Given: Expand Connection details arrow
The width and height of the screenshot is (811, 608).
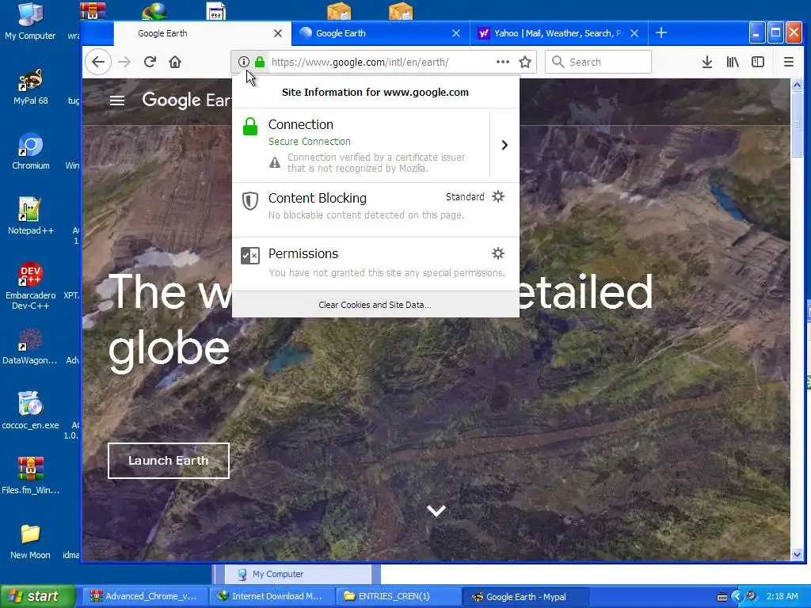Looking at the screenshot, I should click(x=504, y=145).
